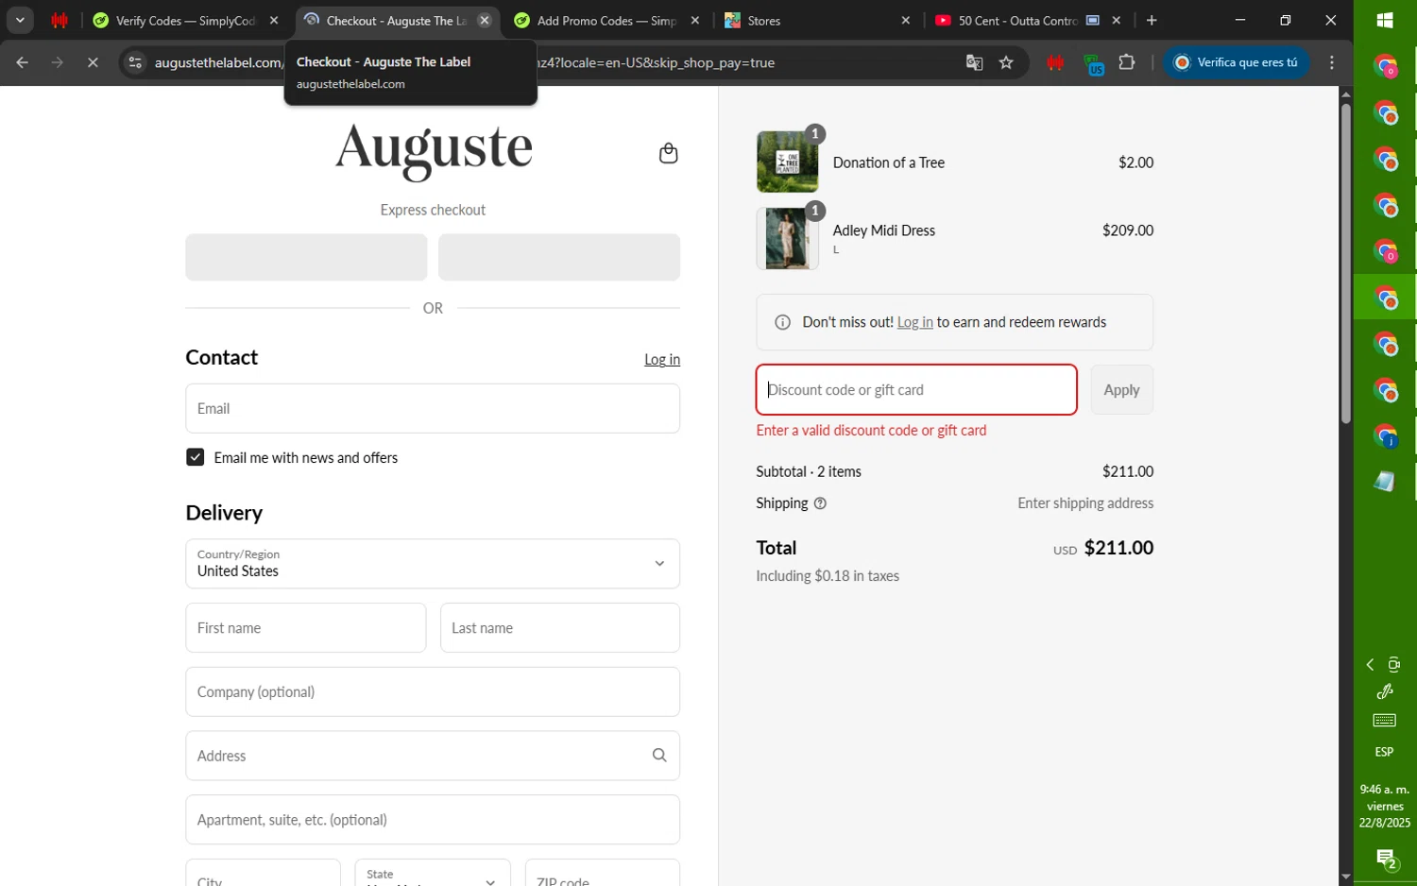
Task: Expand hidden system tray icons chevron
Action: (1370, 665)
